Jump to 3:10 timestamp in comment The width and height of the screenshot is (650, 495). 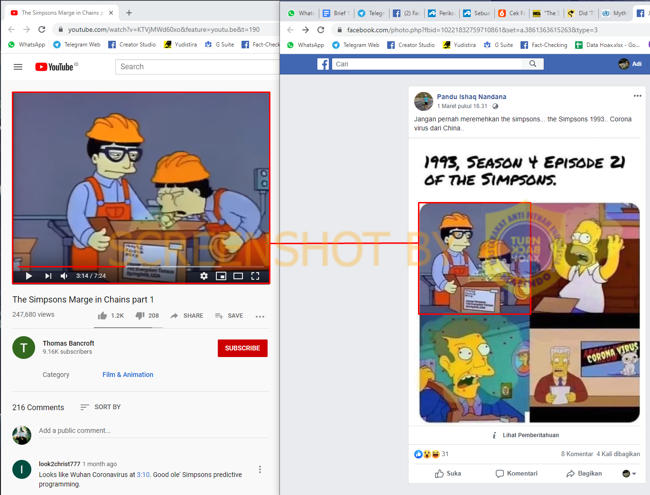point(143,475)
